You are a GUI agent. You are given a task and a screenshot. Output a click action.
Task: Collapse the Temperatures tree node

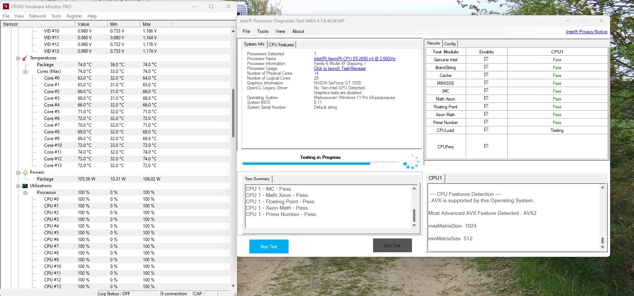[18, 58]
